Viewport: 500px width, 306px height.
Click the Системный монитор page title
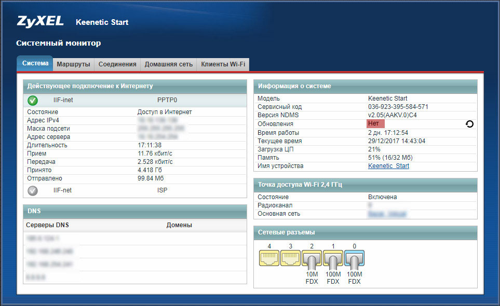59,43
